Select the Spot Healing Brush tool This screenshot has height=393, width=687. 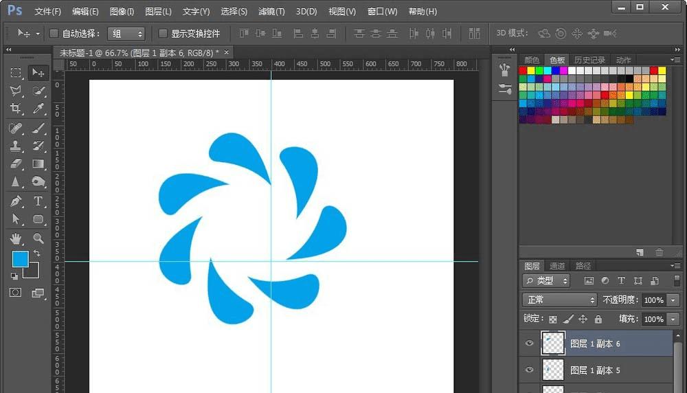click(x=16, y=128)
